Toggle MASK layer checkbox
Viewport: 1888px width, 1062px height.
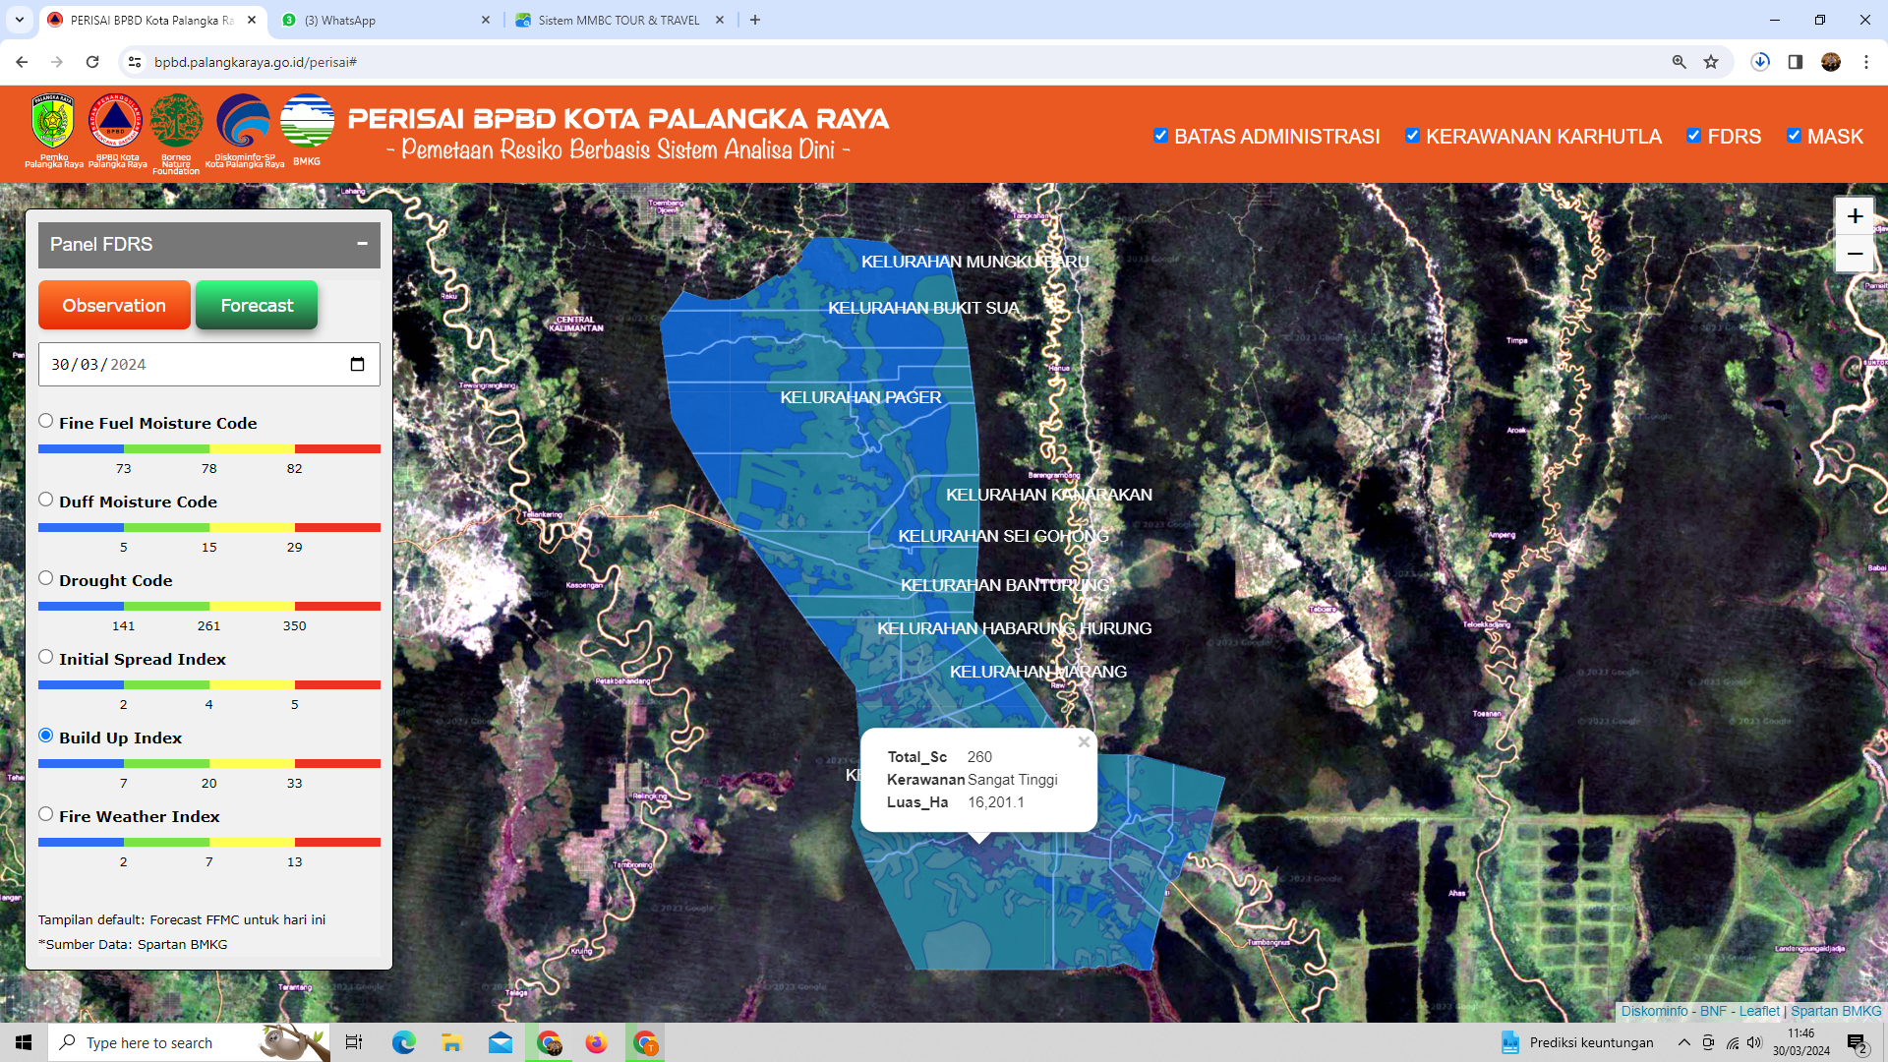click(1795, 136)
